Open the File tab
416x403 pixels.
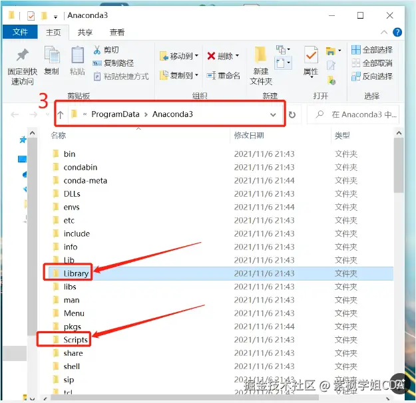tap(20, 32)
